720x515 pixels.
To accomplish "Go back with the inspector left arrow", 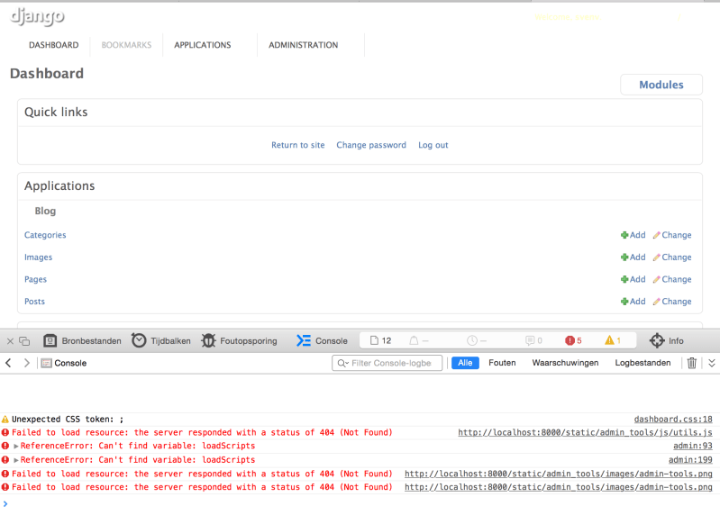I will coord(8,363).
